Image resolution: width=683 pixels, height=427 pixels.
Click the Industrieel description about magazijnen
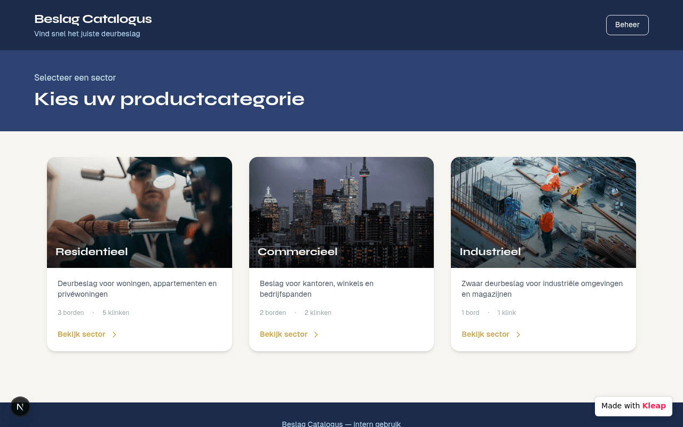coord(542,289)
